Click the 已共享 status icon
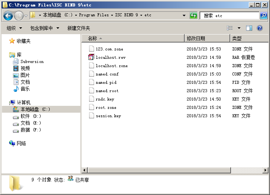Screen dimensions: 270x195 click(x=71, y=179)
